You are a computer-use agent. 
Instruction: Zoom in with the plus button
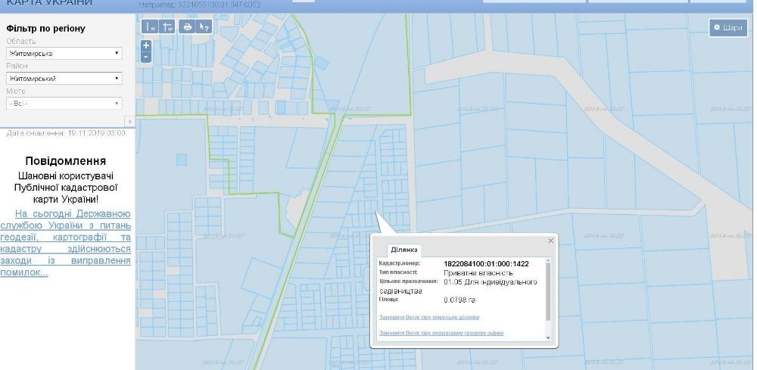point(147,46)
